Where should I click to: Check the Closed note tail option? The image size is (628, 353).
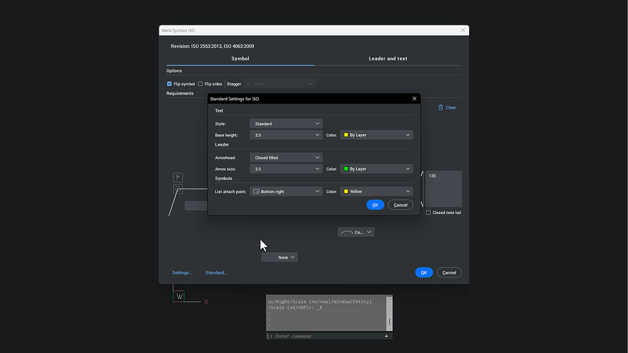(428, 213)
